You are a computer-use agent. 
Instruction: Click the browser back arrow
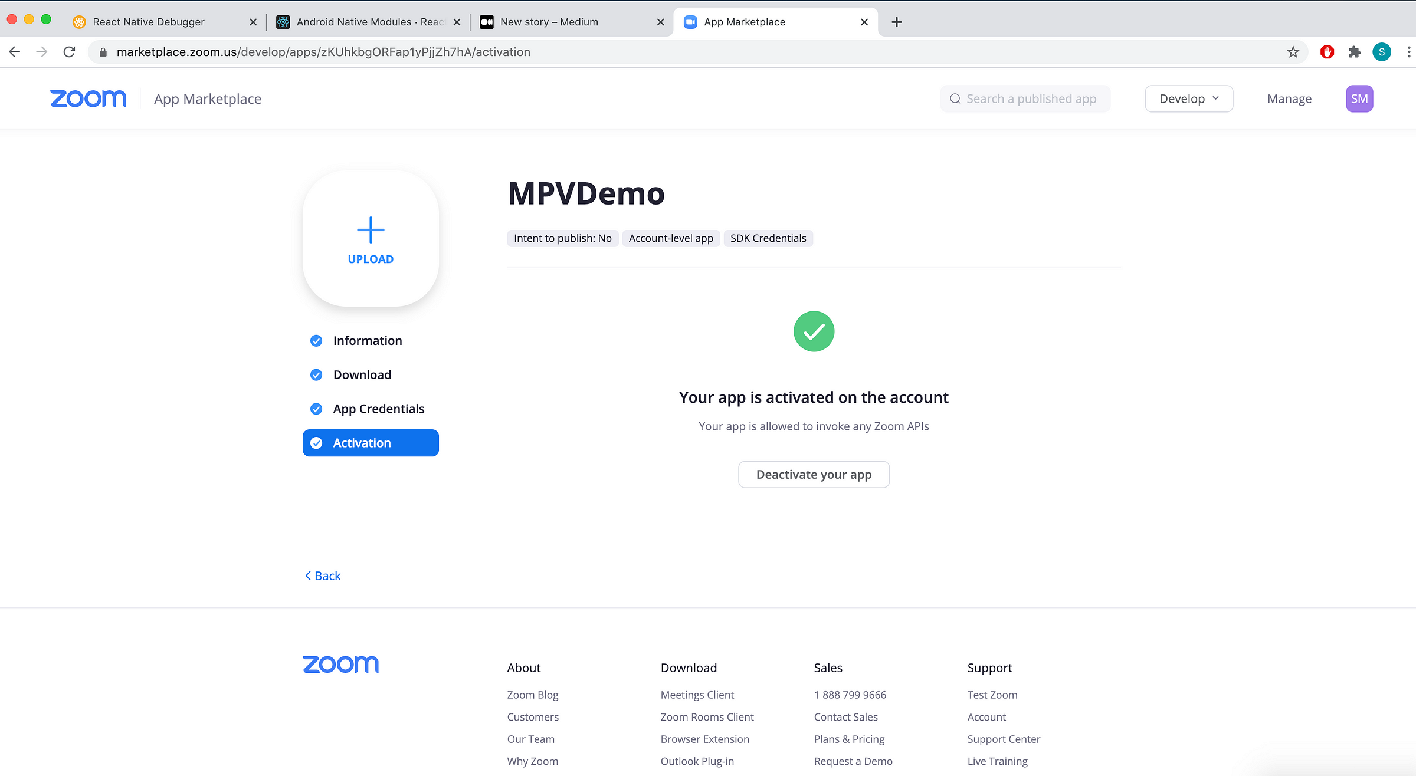click(x=15, y=52)
